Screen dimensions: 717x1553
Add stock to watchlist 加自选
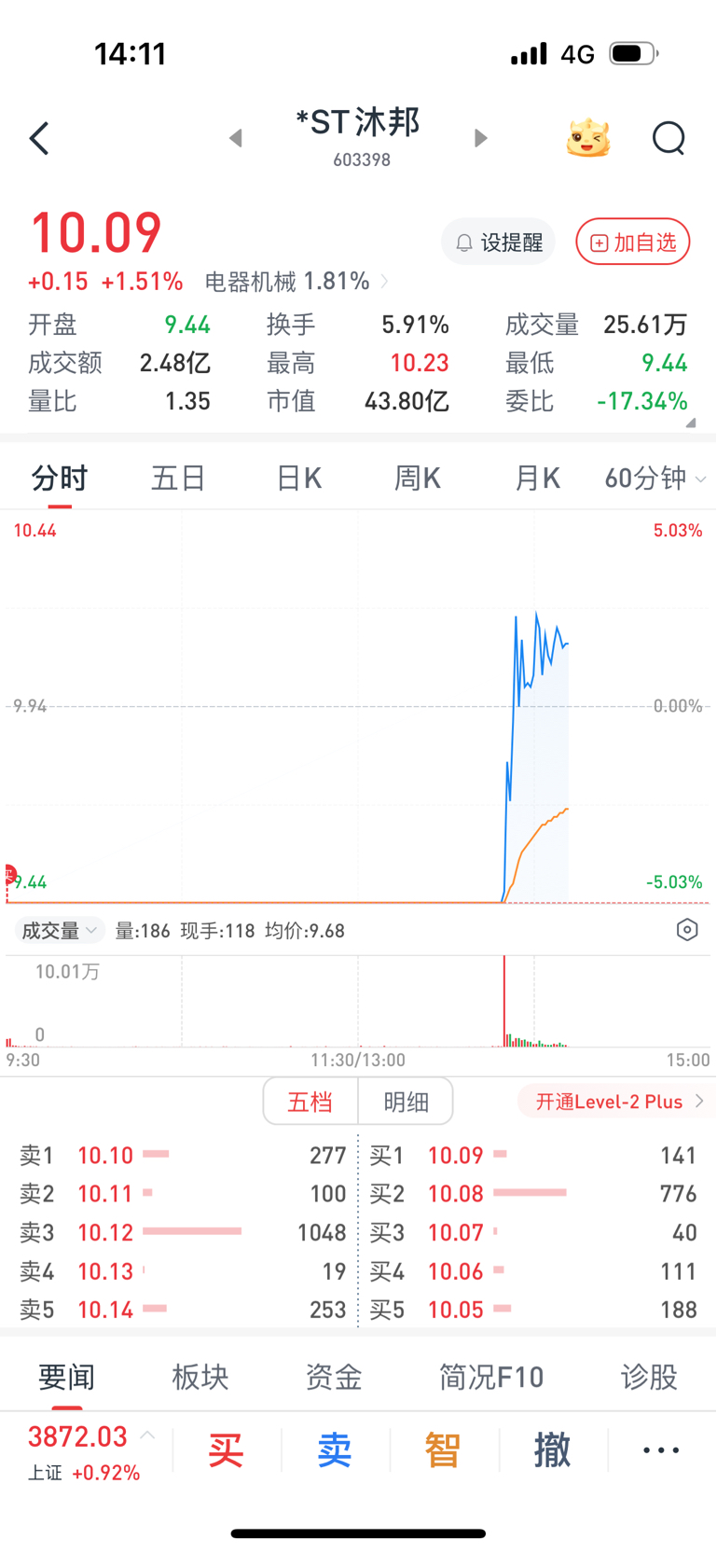(x=633, y=243)
